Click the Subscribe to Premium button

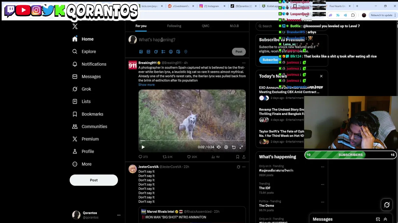pos(270,60)
